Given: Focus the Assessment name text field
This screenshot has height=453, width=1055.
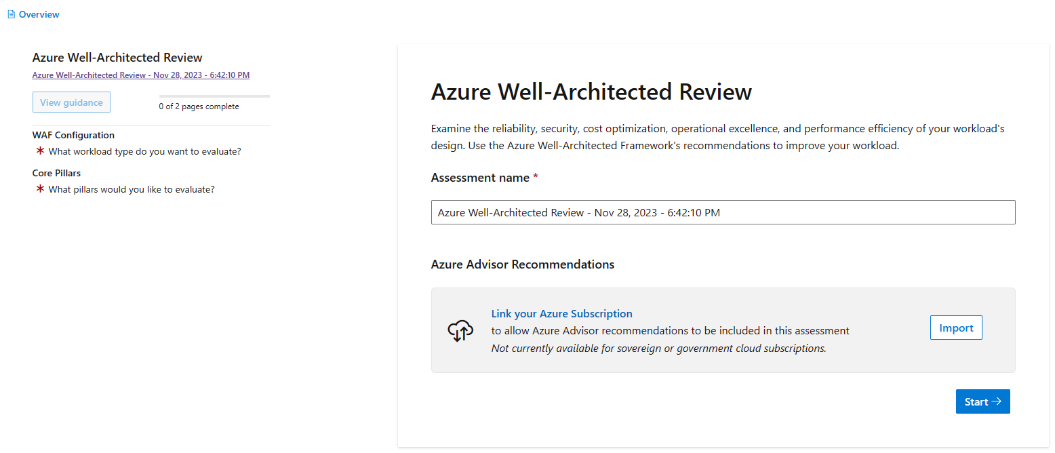Looking at the screenshot, I should pos(723,212).
